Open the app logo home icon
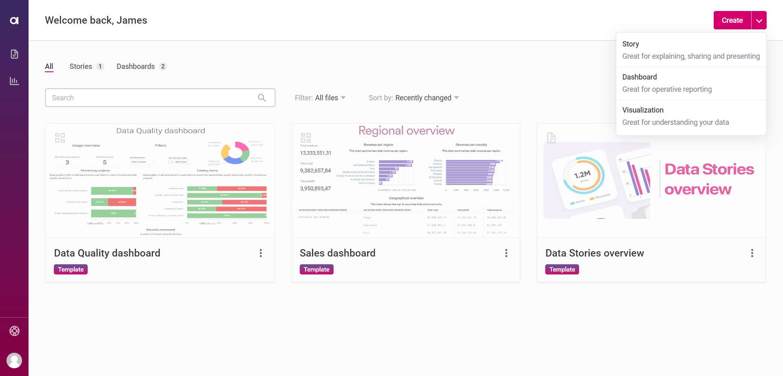Image resolution: width=783 pixels, height=376 pixels. pyautogui.click(x=14, y=19)
